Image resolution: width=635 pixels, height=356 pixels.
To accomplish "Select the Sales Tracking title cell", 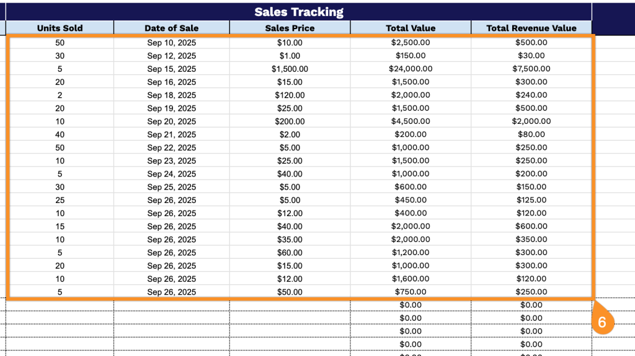I will click(299, 12).
